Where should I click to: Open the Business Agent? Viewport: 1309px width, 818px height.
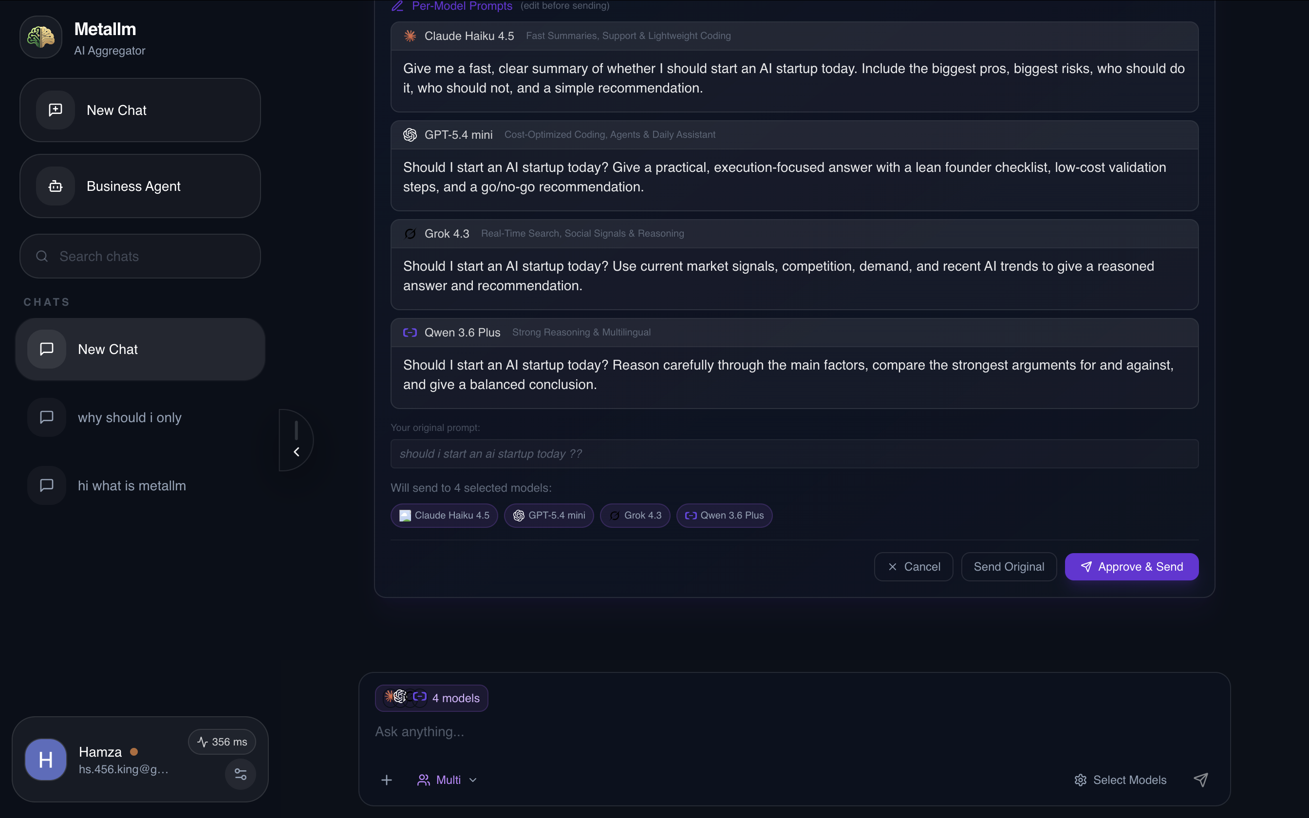pos(140,186)
